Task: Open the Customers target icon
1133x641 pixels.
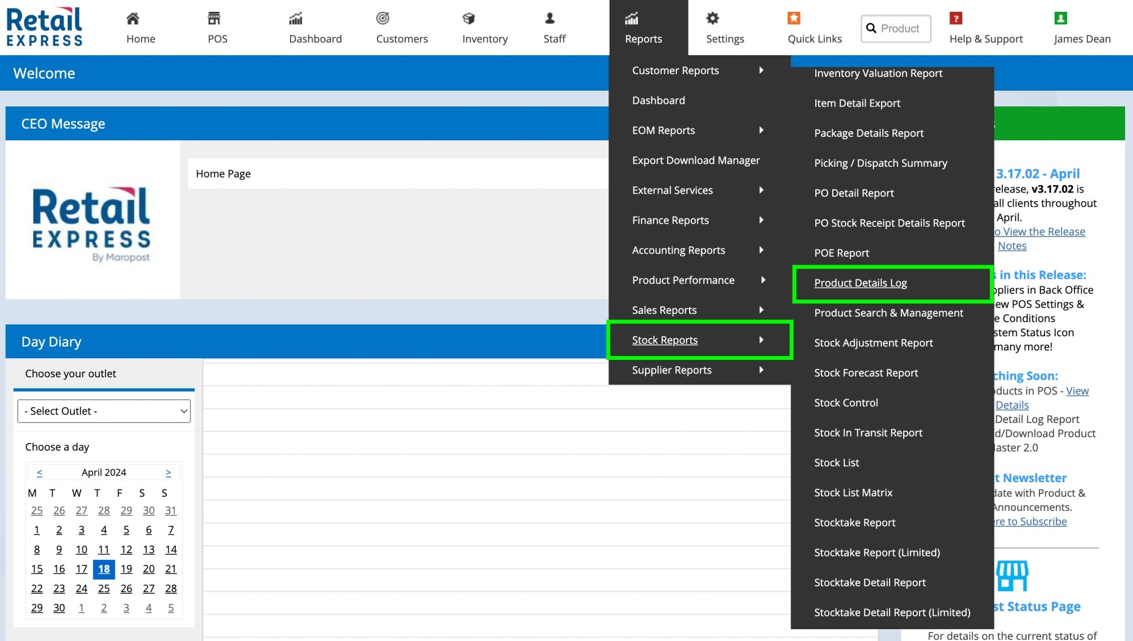Action: click(383, 19)
